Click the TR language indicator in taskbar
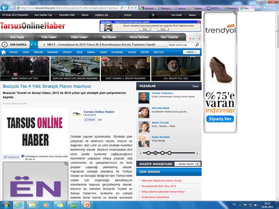 pos(234,204)
